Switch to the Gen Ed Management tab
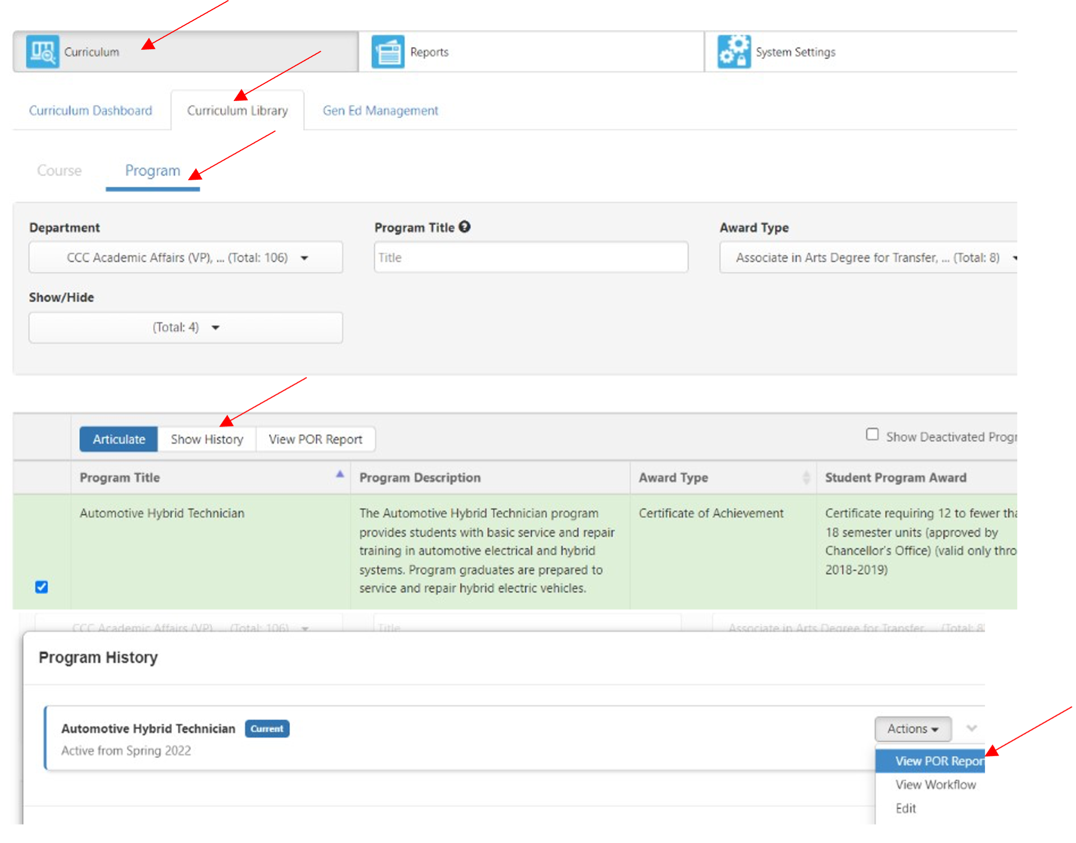1076x843 pixels. (x=379, y=111)
